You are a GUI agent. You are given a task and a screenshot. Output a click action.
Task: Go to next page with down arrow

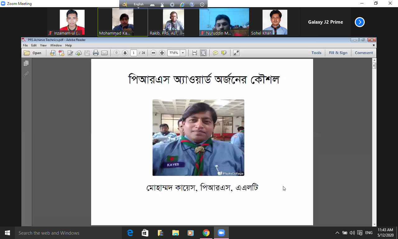[x=125, y=53]
